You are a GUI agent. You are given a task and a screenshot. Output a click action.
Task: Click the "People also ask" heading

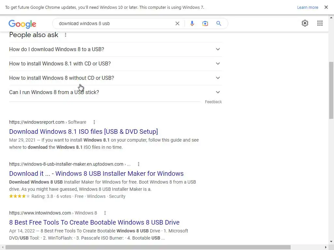34,35
